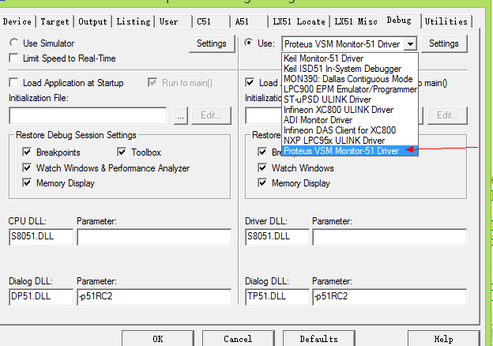Choose NXP LPC95x ULINK Driver
This screenshot has width=493, height=346.
(350, 141)
